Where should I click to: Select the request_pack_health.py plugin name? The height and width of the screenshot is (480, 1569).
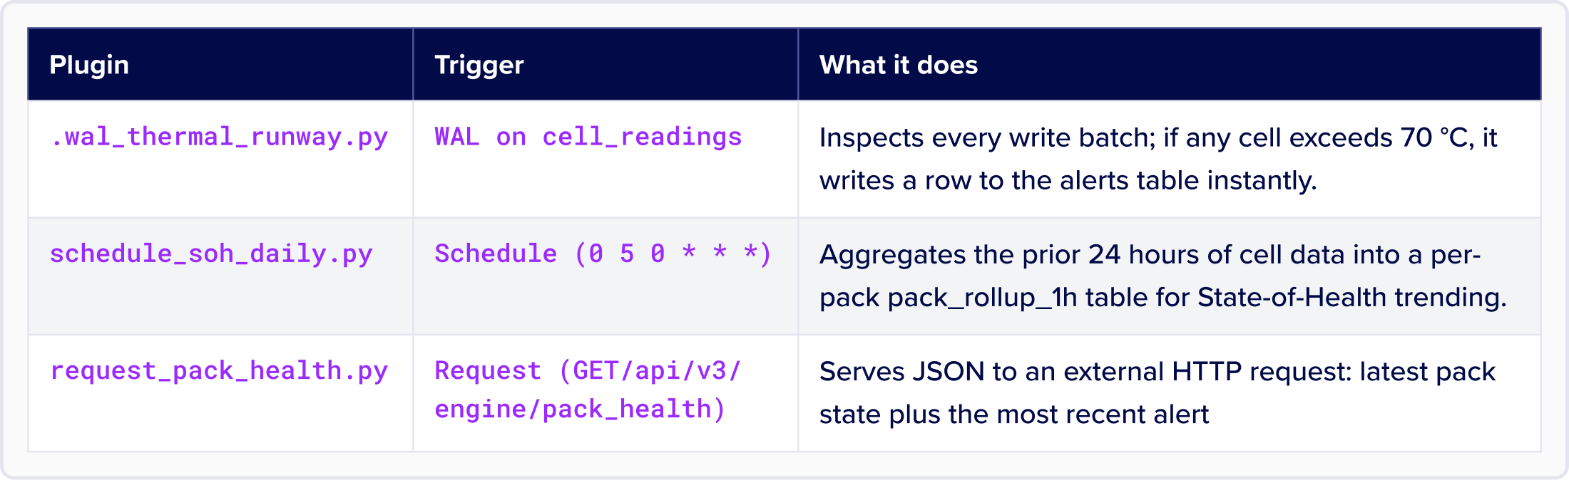click(x=219, y=370)
